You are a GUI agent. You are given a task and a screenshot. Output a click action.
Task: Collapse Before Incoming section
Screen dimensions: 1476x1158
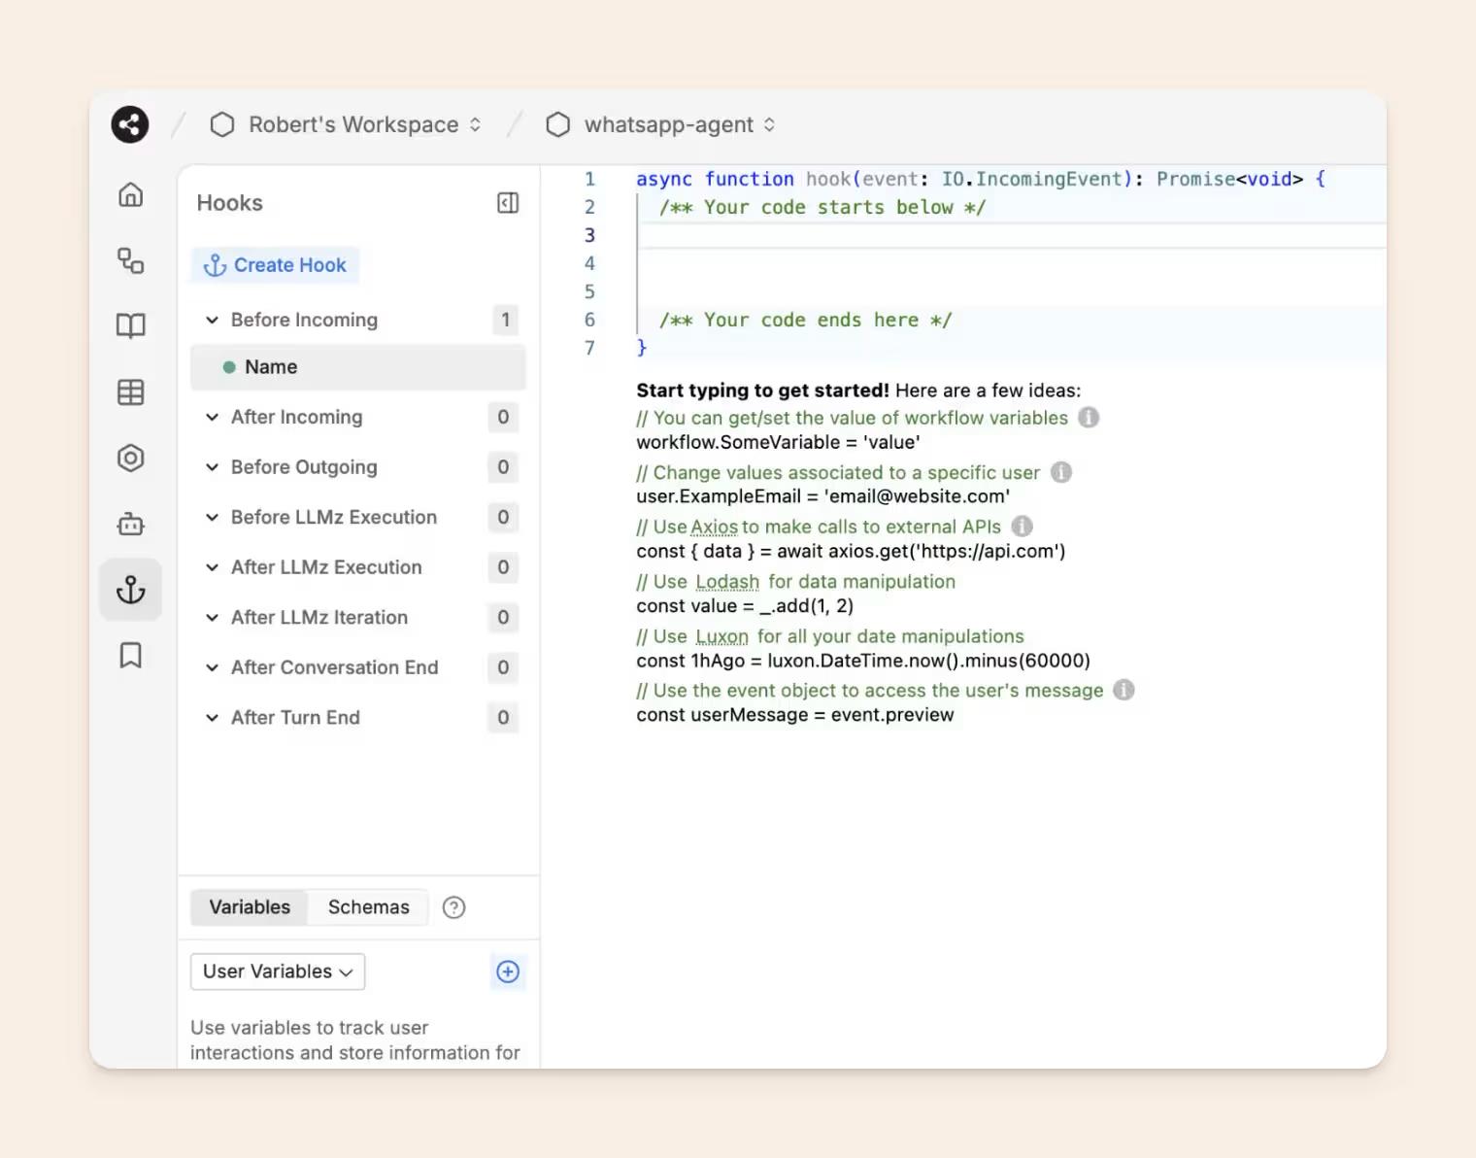tap(212, 320)
